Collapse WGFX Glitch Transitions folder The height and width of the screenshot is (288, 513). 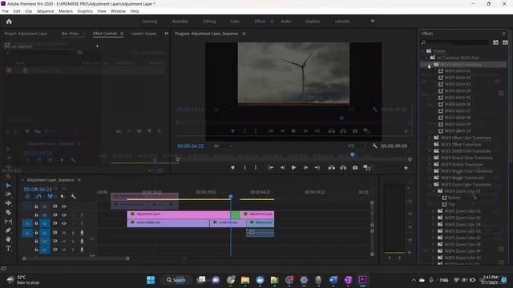pos(430,65)
